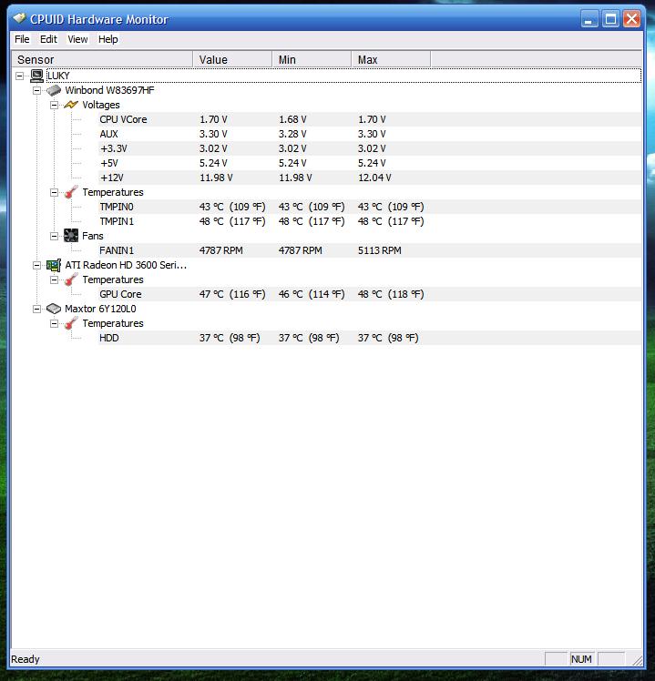Viewport: 655px width, 681px height.
Task: Click the thermometer icon under ATI Radeon
Action: 71,280
